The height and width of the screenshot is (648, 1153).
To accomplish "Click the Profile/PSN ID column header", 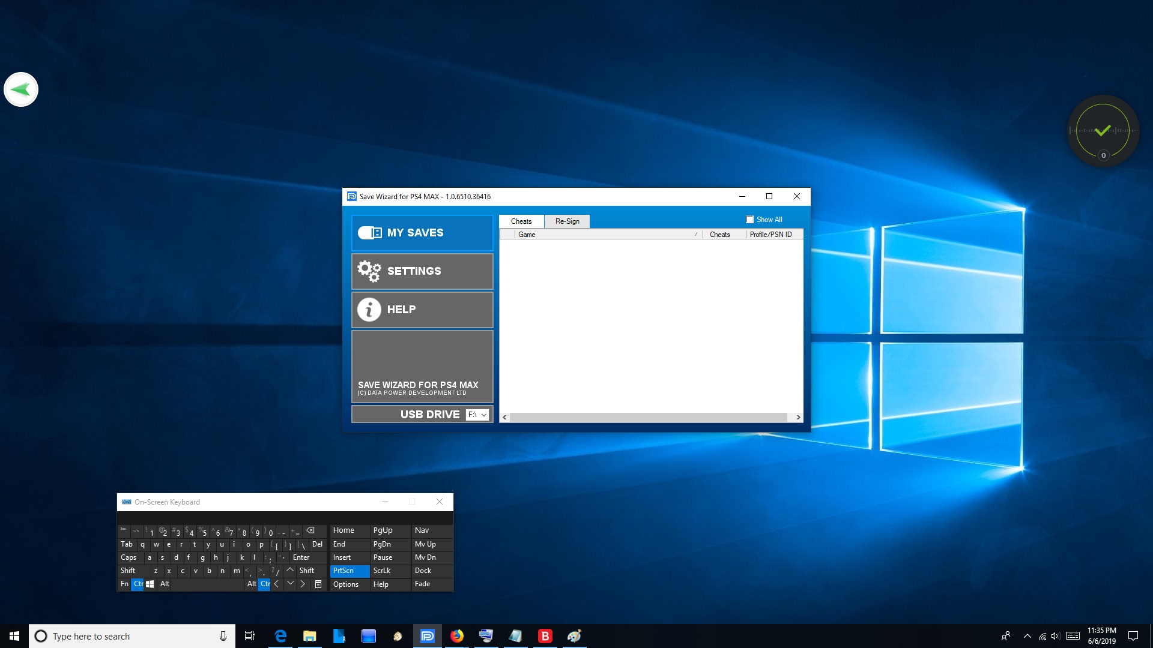I will pyautogui.click(x=775, y=235).
